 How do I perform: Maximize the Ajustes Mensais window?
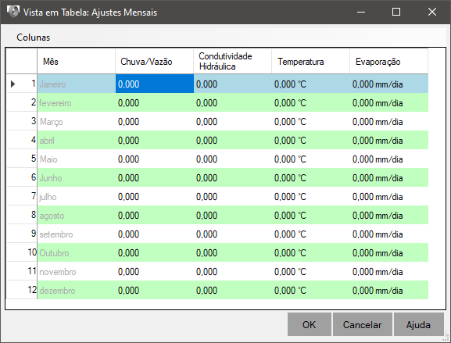point(396,12)
